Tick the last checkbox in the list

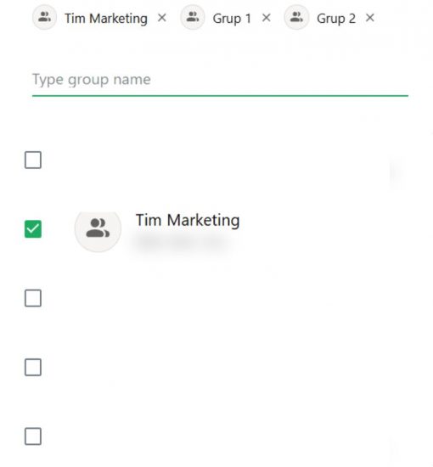pos(33,436)
